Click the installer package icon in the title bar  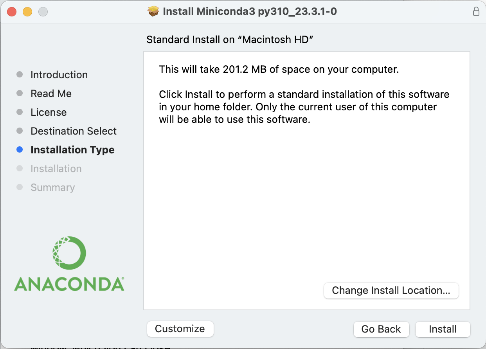point(153,11)
